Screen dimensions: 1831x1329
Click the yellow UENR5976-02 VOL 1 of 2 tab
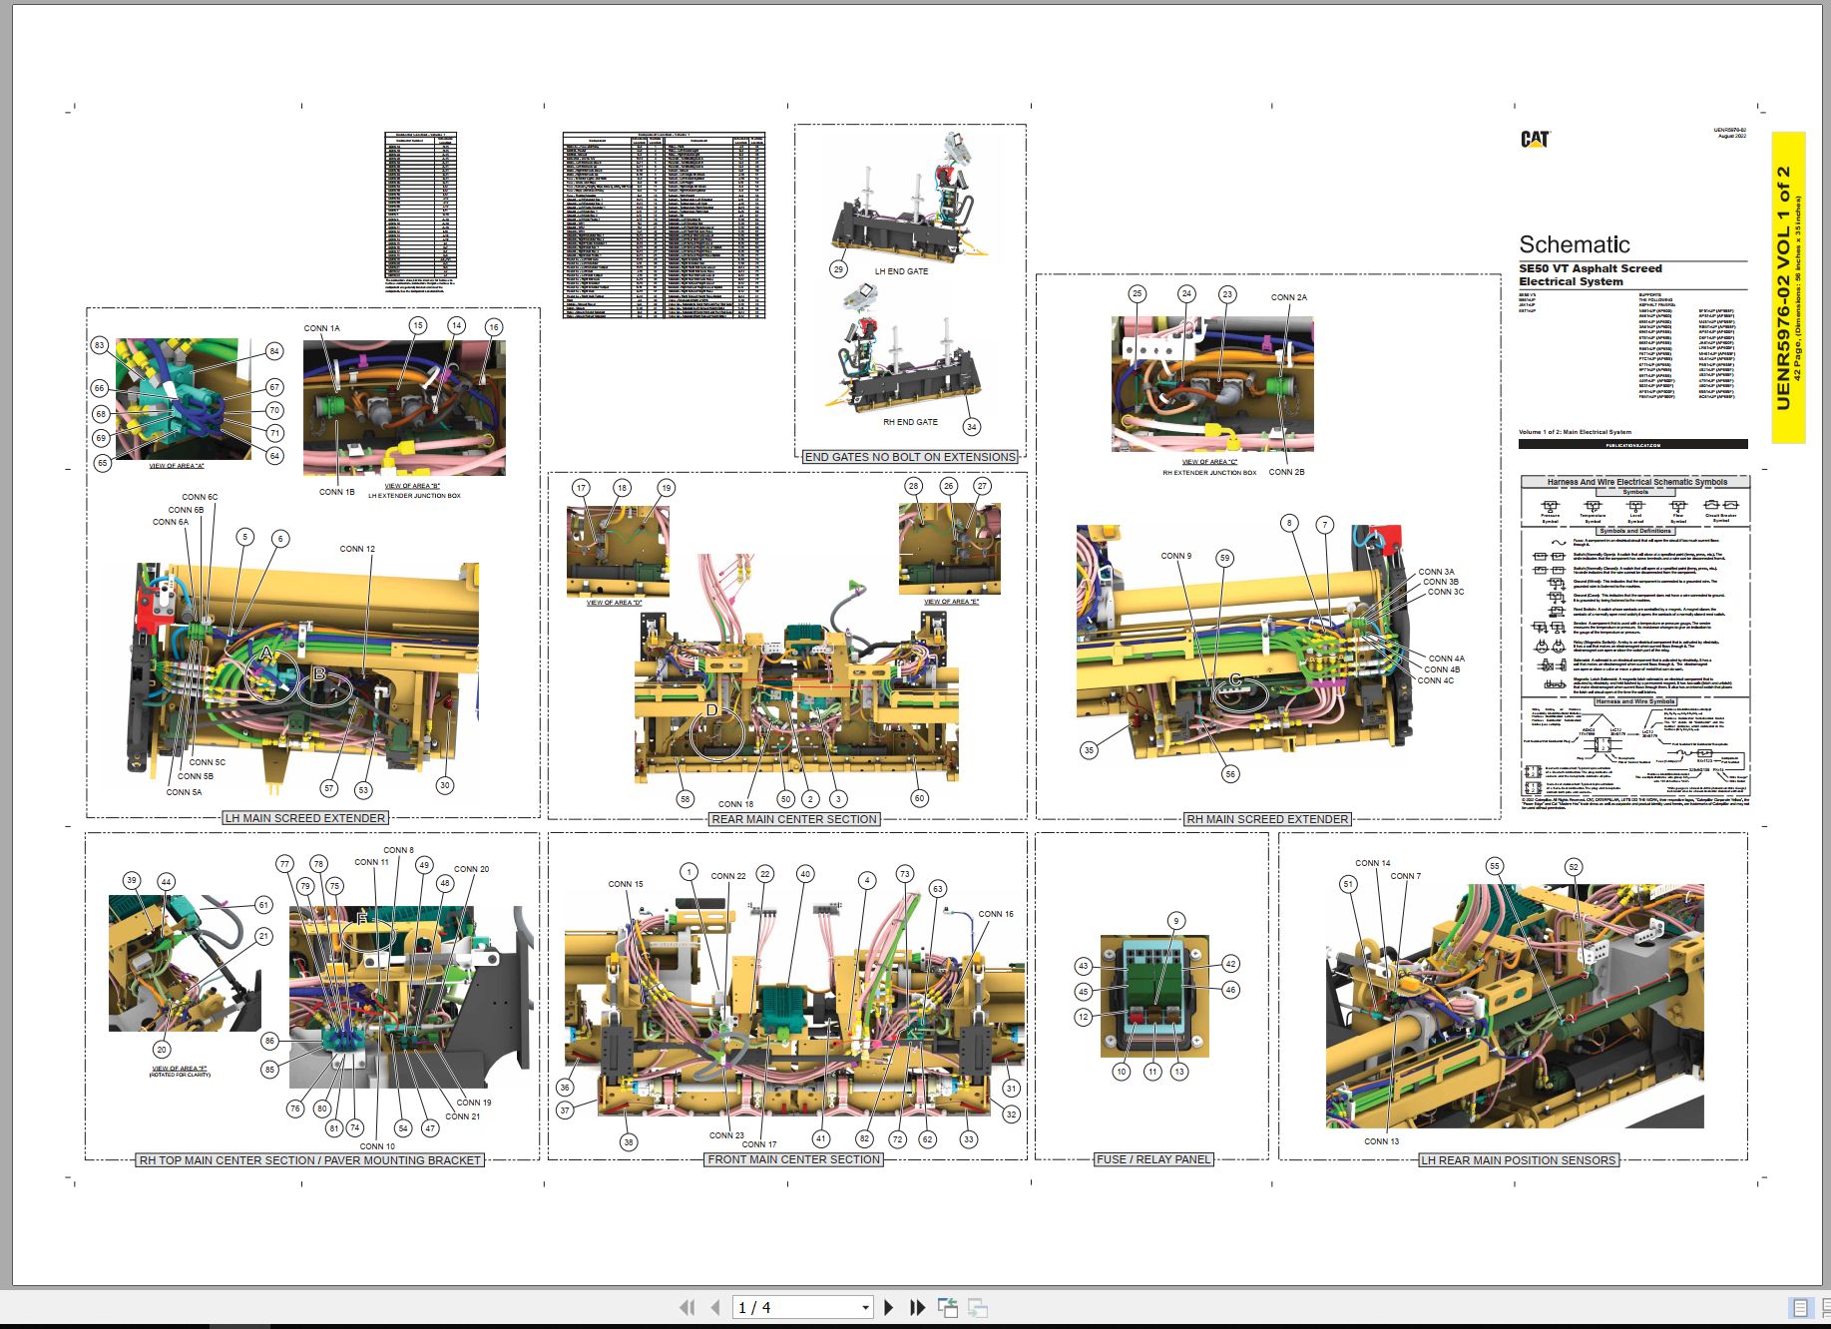(x=1788, y=287)
